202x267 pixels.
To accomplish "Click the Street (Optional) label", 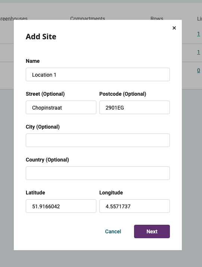I will point(45,94).
